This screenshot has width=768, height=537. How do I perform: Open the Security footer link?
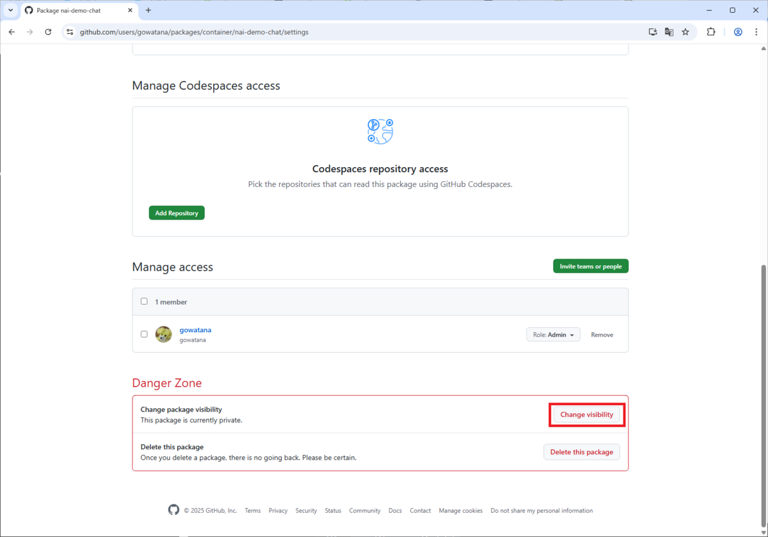[x=306, y=511]
